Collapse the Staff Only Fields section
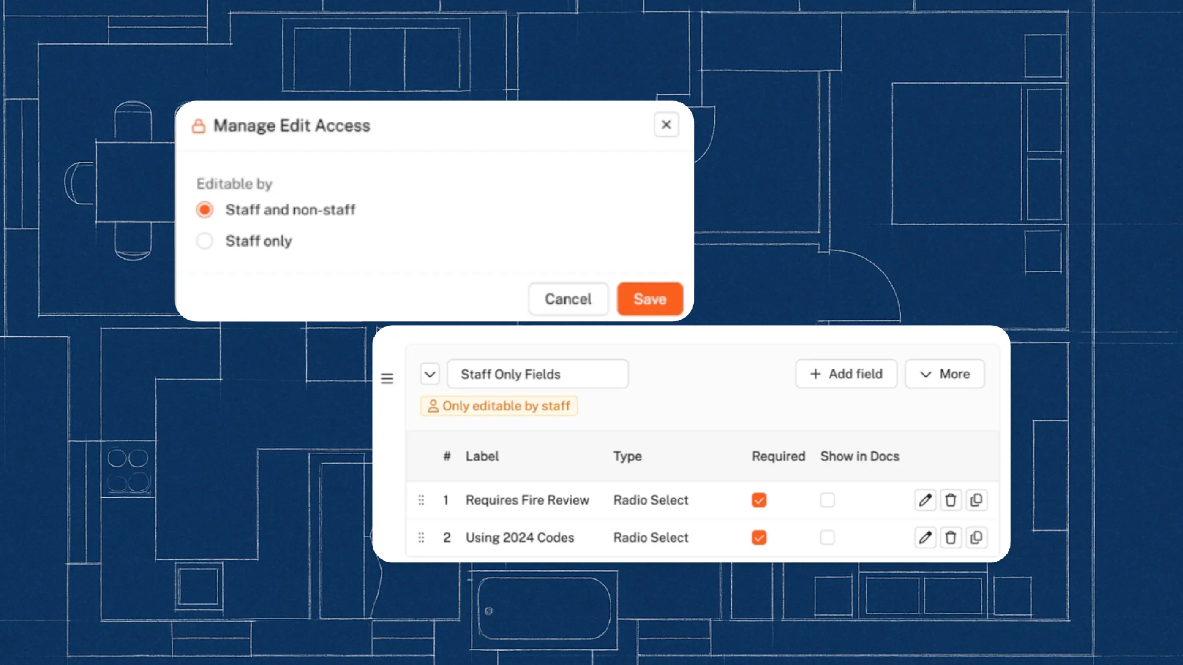 (430, 374)
